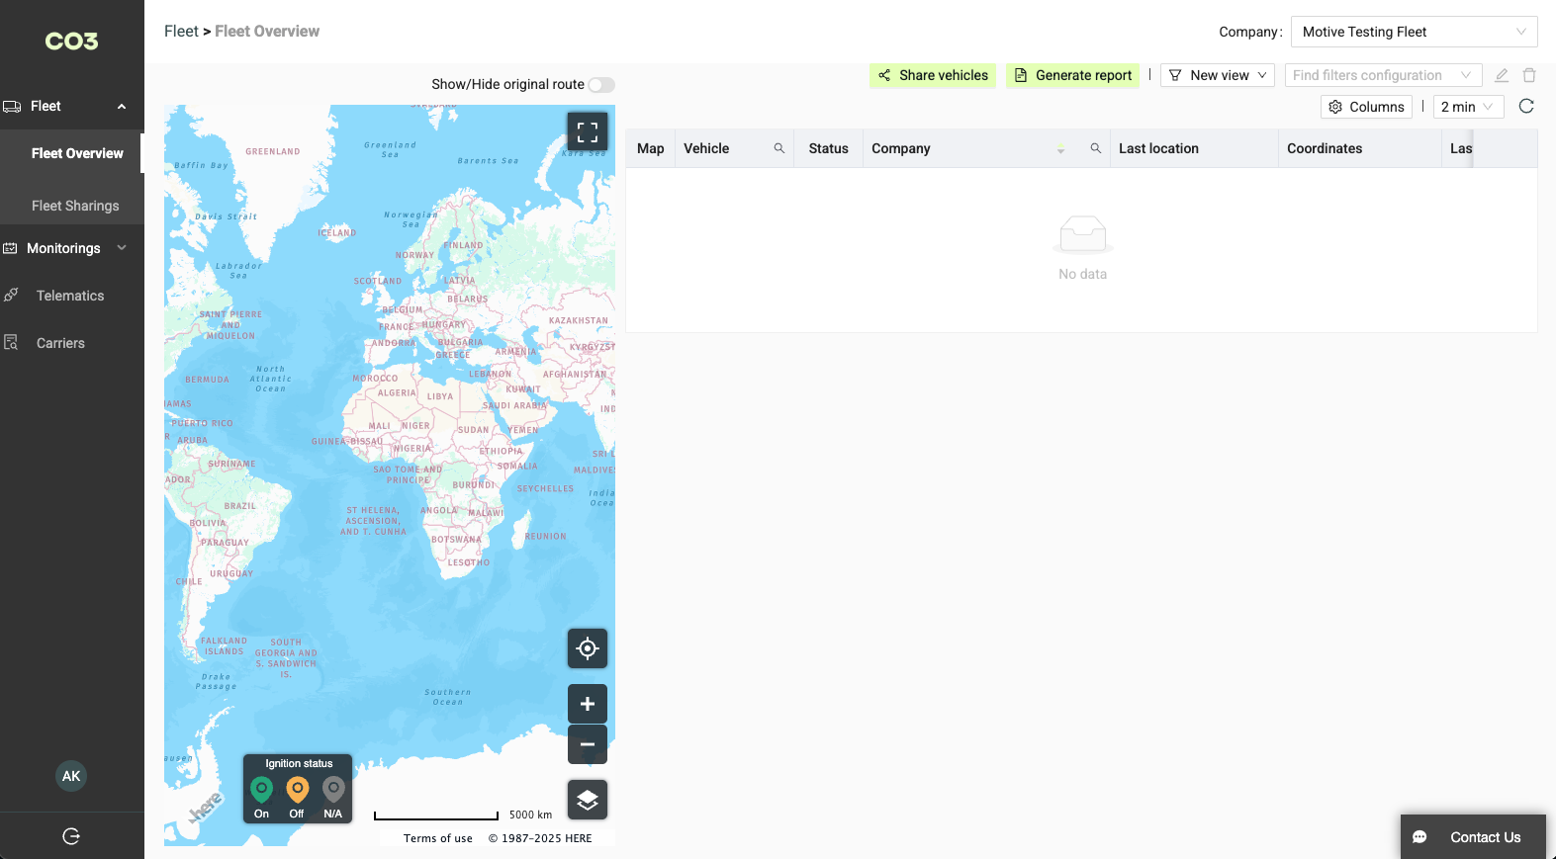The height and width of the screenshot is (859, 1556).
Task: Expand the map to fullscreen
Action: pos(587,131)
